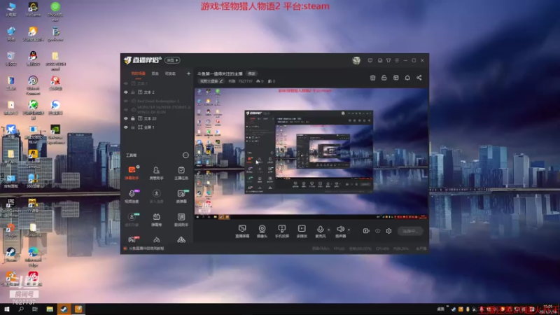Open the settings gear in bottom toolbar
The width and height of the screenshot is (560, 315).
click(388, 231)
